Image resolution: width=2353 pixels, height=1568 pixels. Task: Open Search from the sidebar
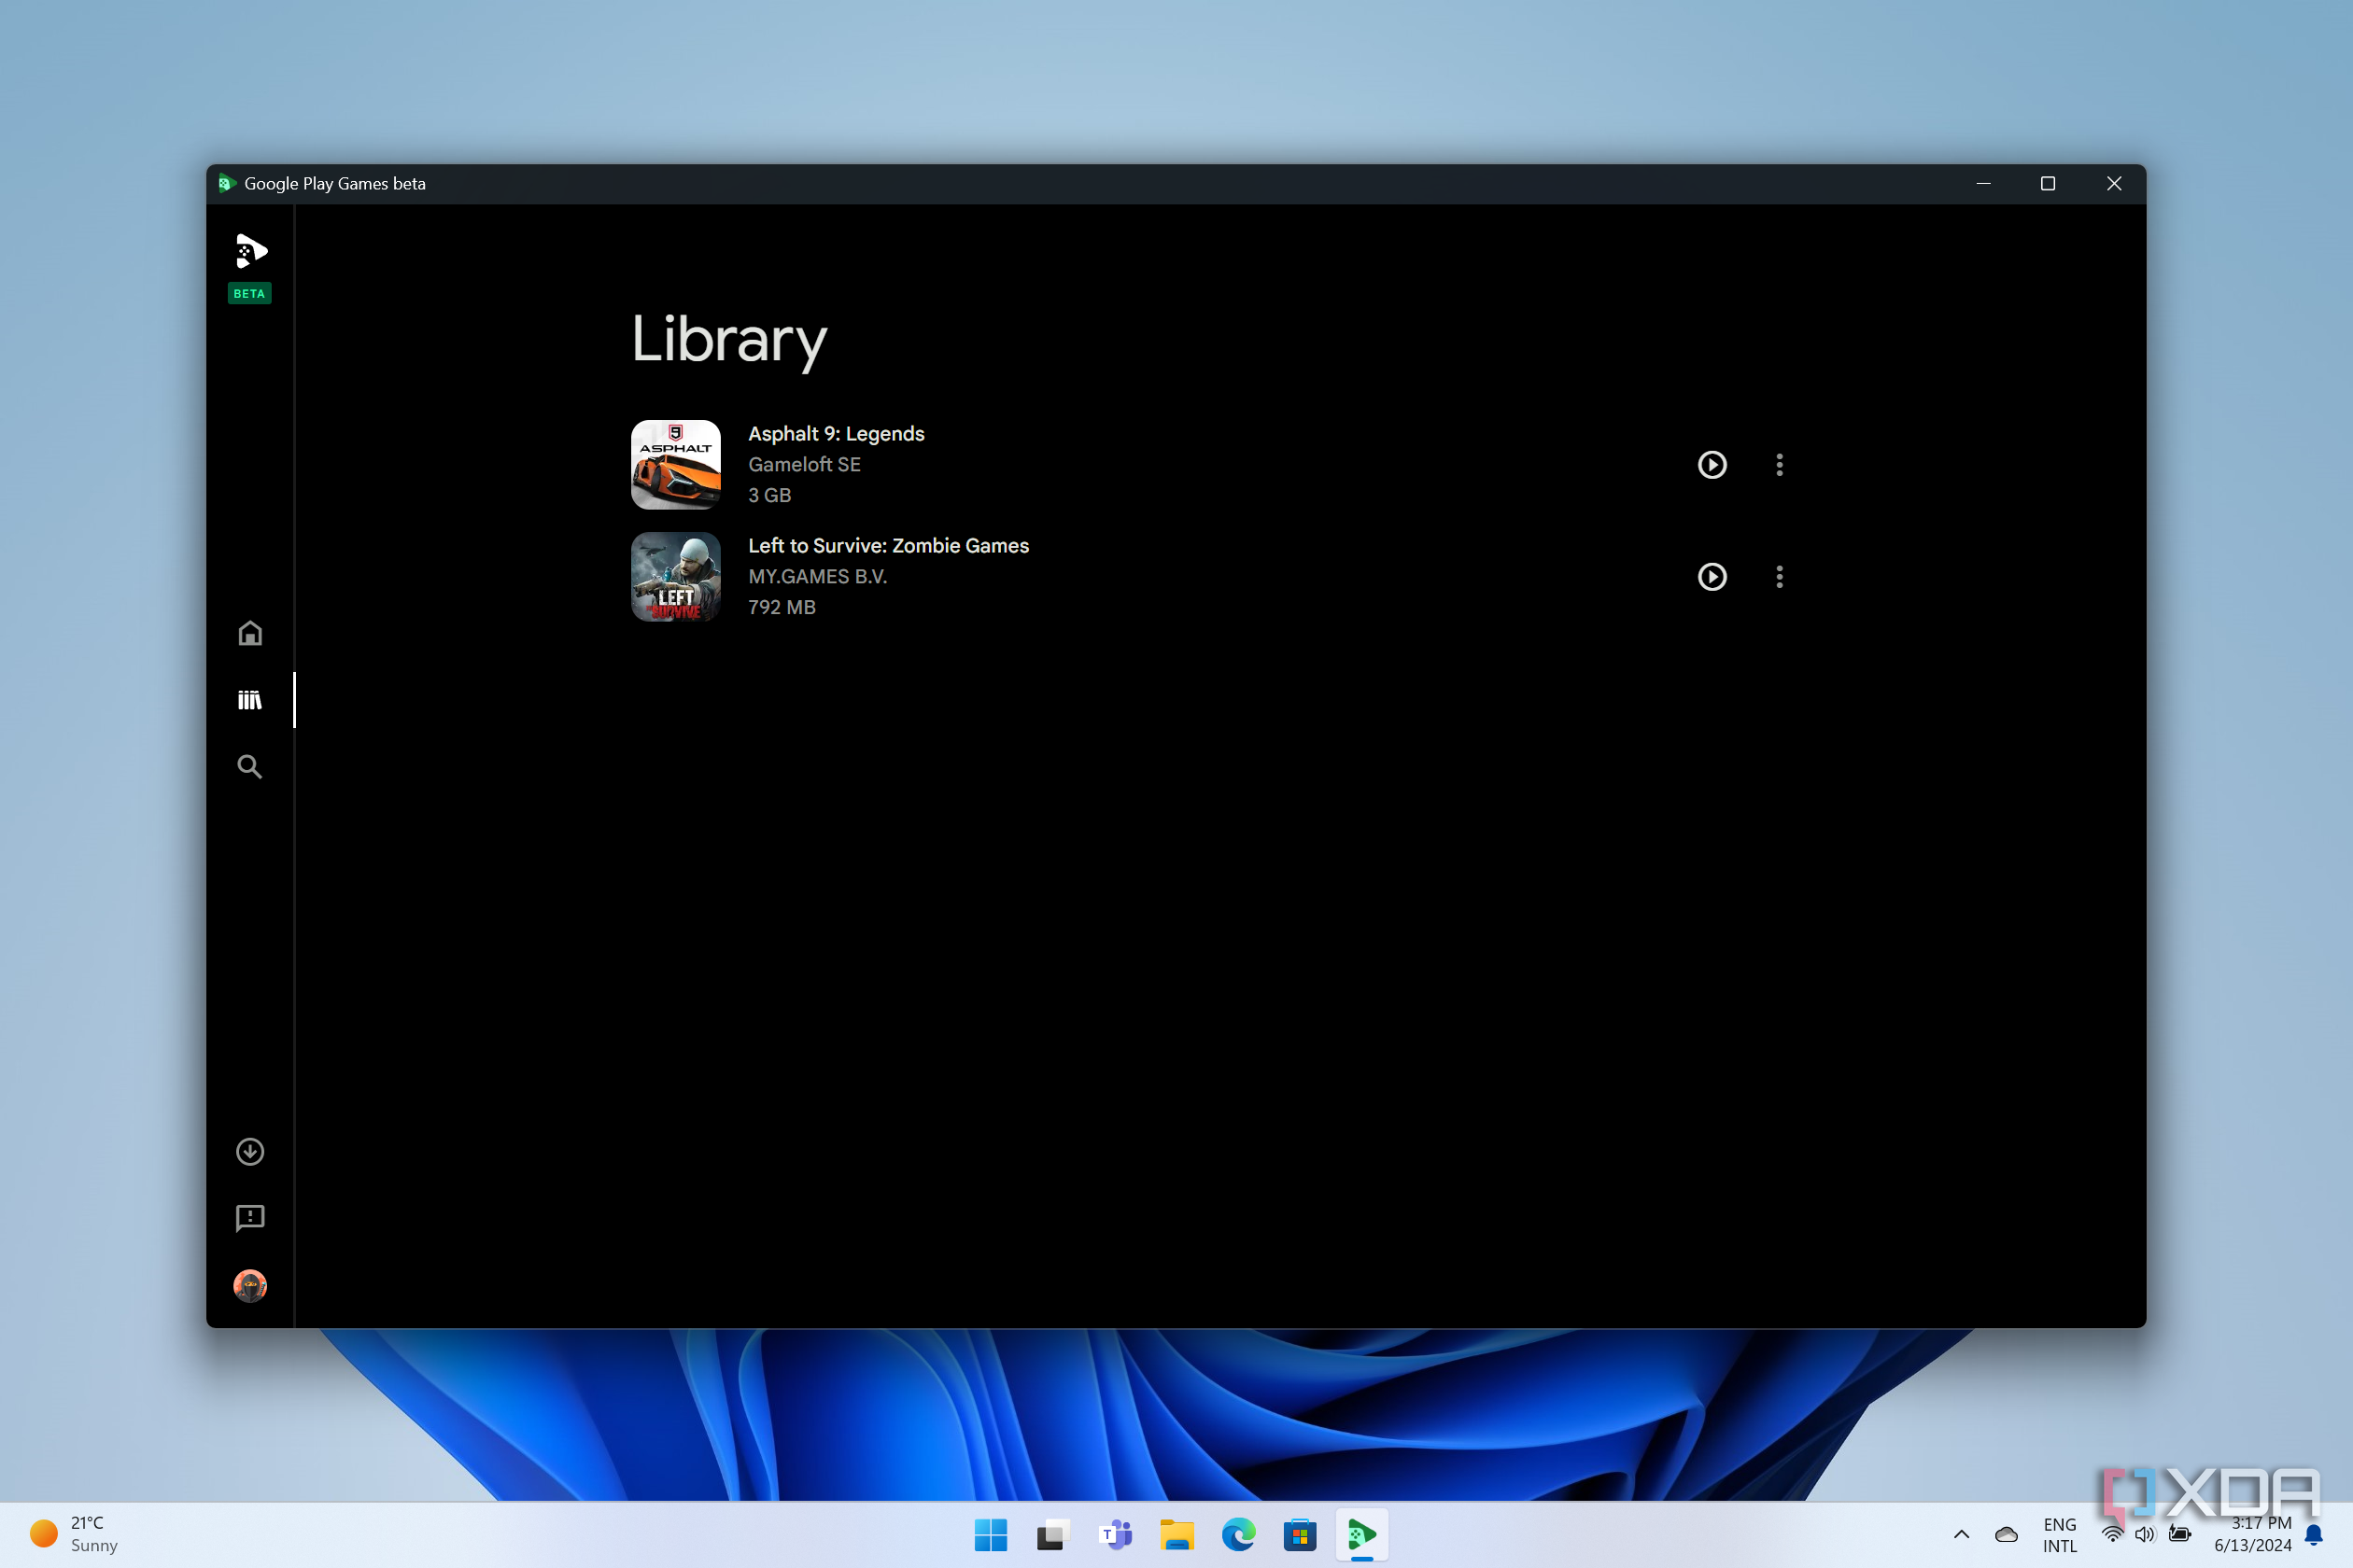[x=250, y=767]
